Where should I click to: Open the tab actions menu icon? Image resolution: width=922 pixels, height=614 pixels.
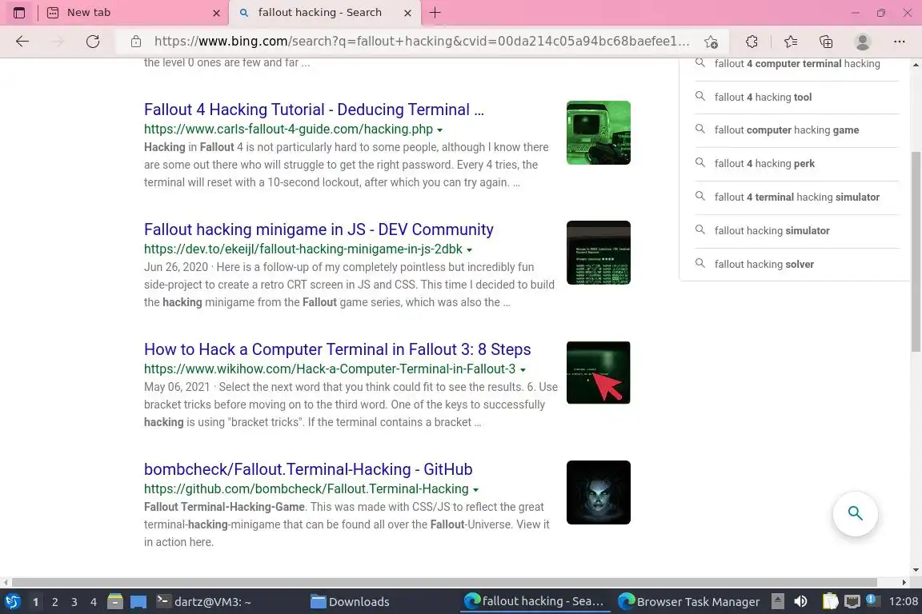[19, 12]
